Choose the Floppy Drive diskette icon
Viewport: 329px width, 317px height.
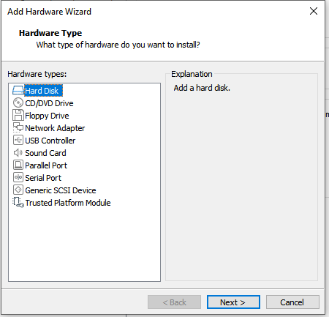coord(18,115)
